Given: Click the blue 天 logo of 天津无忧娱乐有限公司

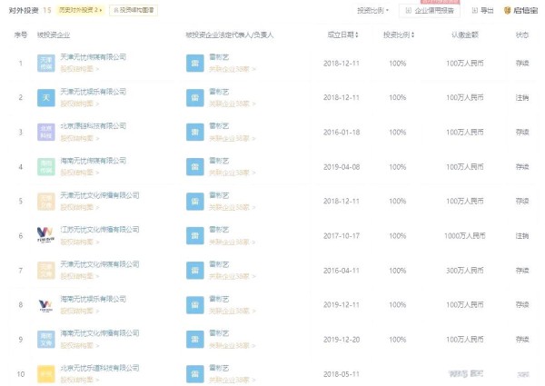Looking at the screenshot, I should 46,97.
